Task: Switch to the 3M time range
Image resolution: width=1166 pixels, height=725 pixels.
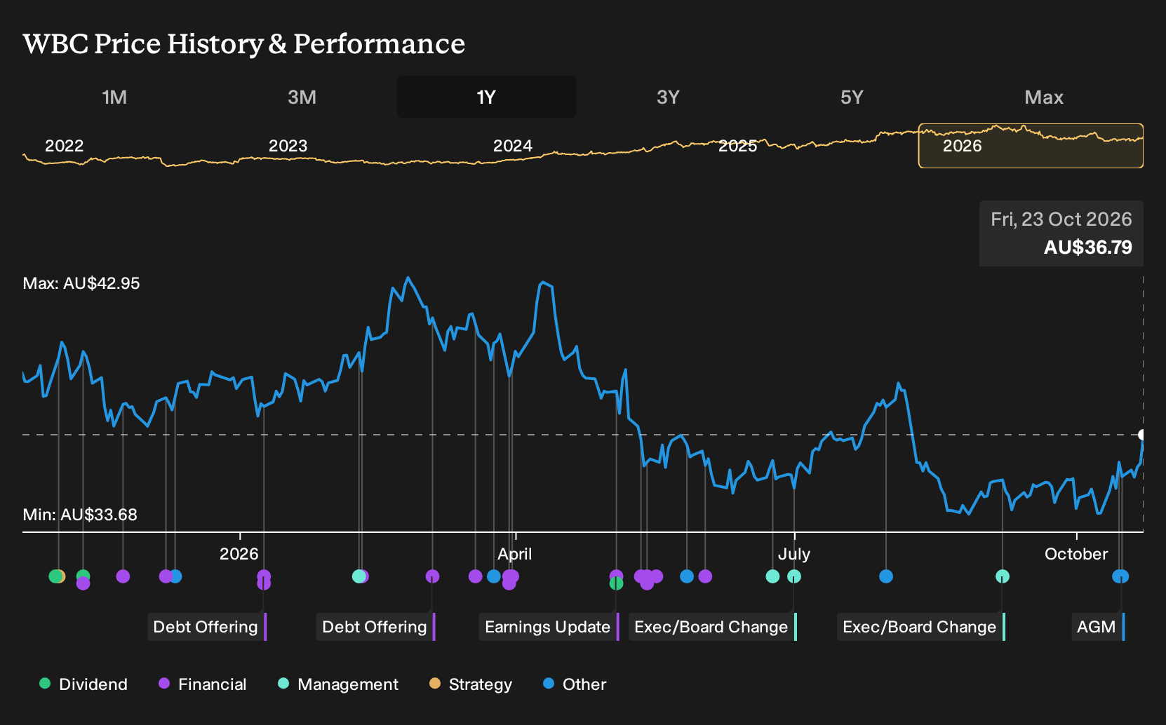Action: 302,97
